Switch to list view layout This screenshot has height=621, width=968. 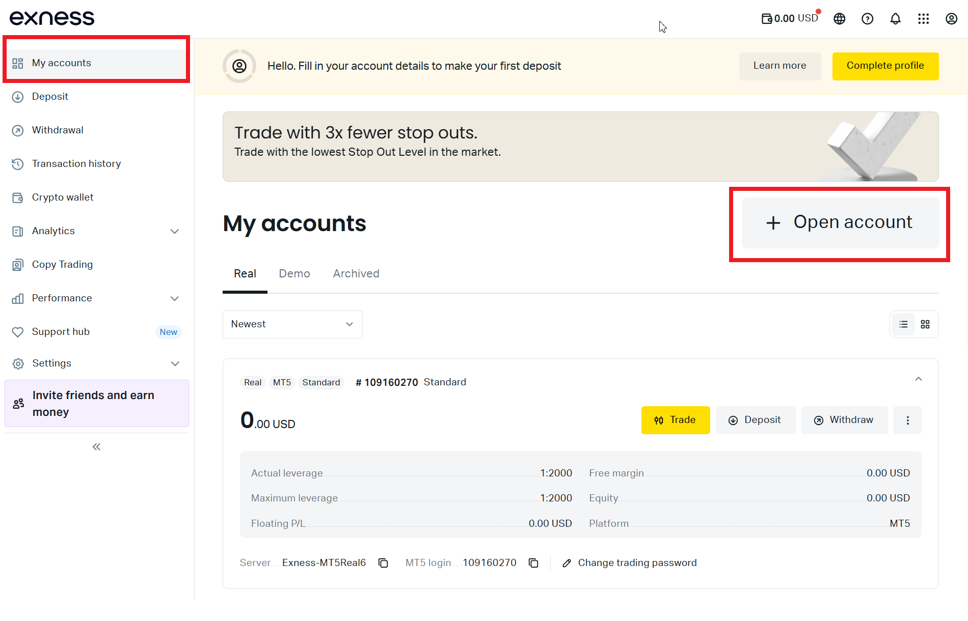[903, 324]
